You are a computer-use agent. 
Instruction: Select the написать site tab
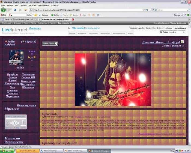(93, 33)
